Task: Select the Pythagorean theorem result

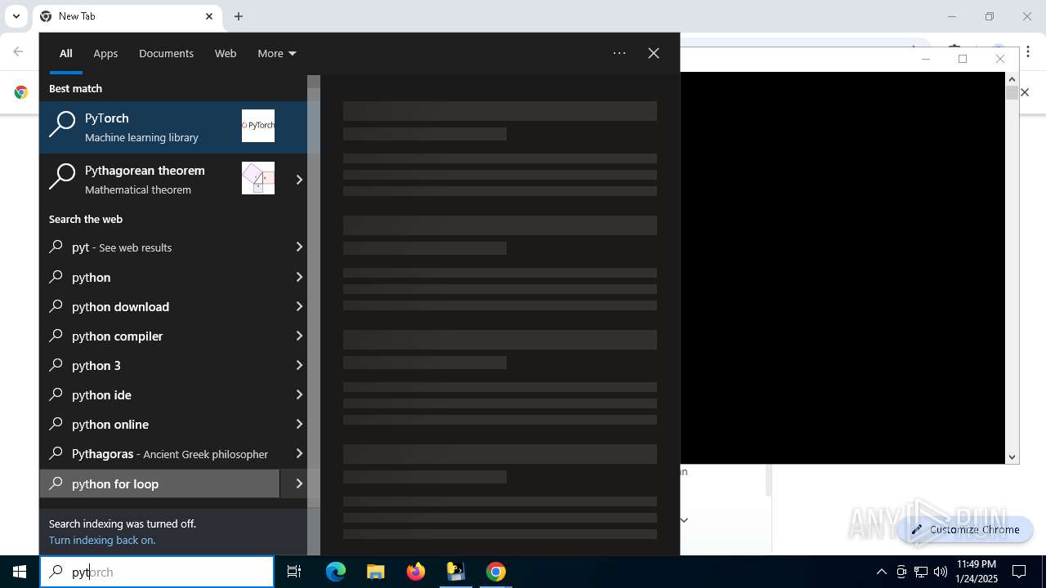Action: [159, 180]
